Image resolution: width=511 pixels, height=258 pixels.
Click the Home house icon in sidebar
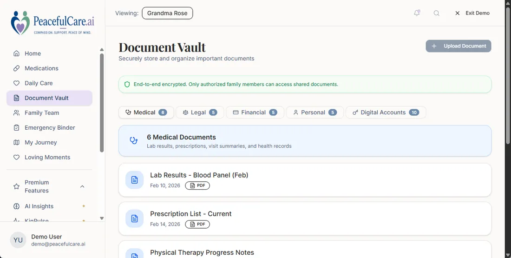[x=16, y=53]
